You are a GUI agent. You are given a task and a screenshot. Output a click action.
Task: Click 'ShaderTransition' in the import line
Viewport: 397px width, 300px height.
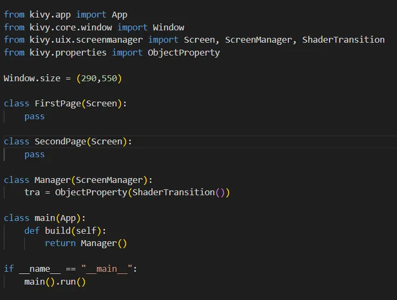343,40
